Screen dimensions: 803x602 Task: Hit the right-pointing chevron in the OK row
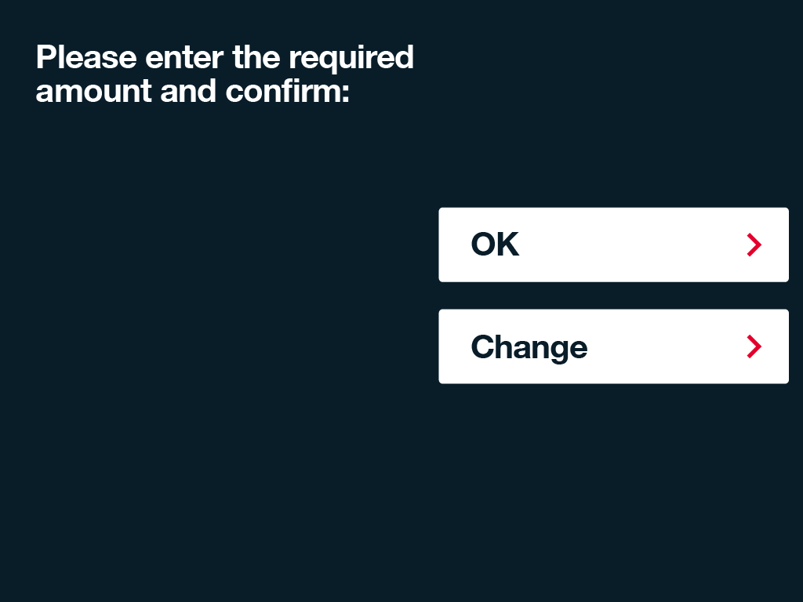click(754, 245)
